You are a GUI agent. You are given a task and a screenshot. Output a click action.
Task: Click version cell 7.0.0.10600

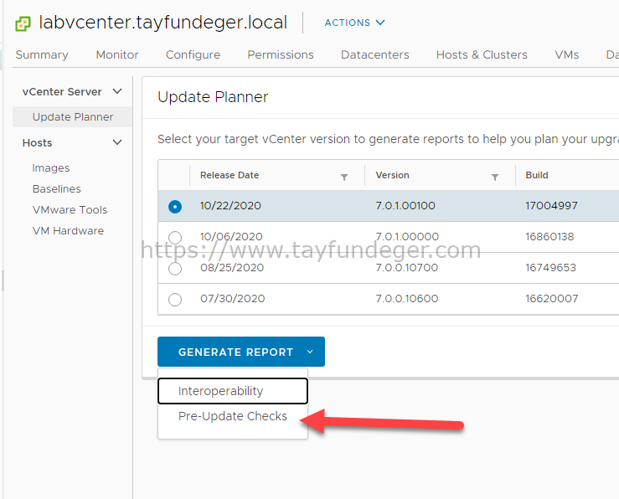click(x=406, y=299)
